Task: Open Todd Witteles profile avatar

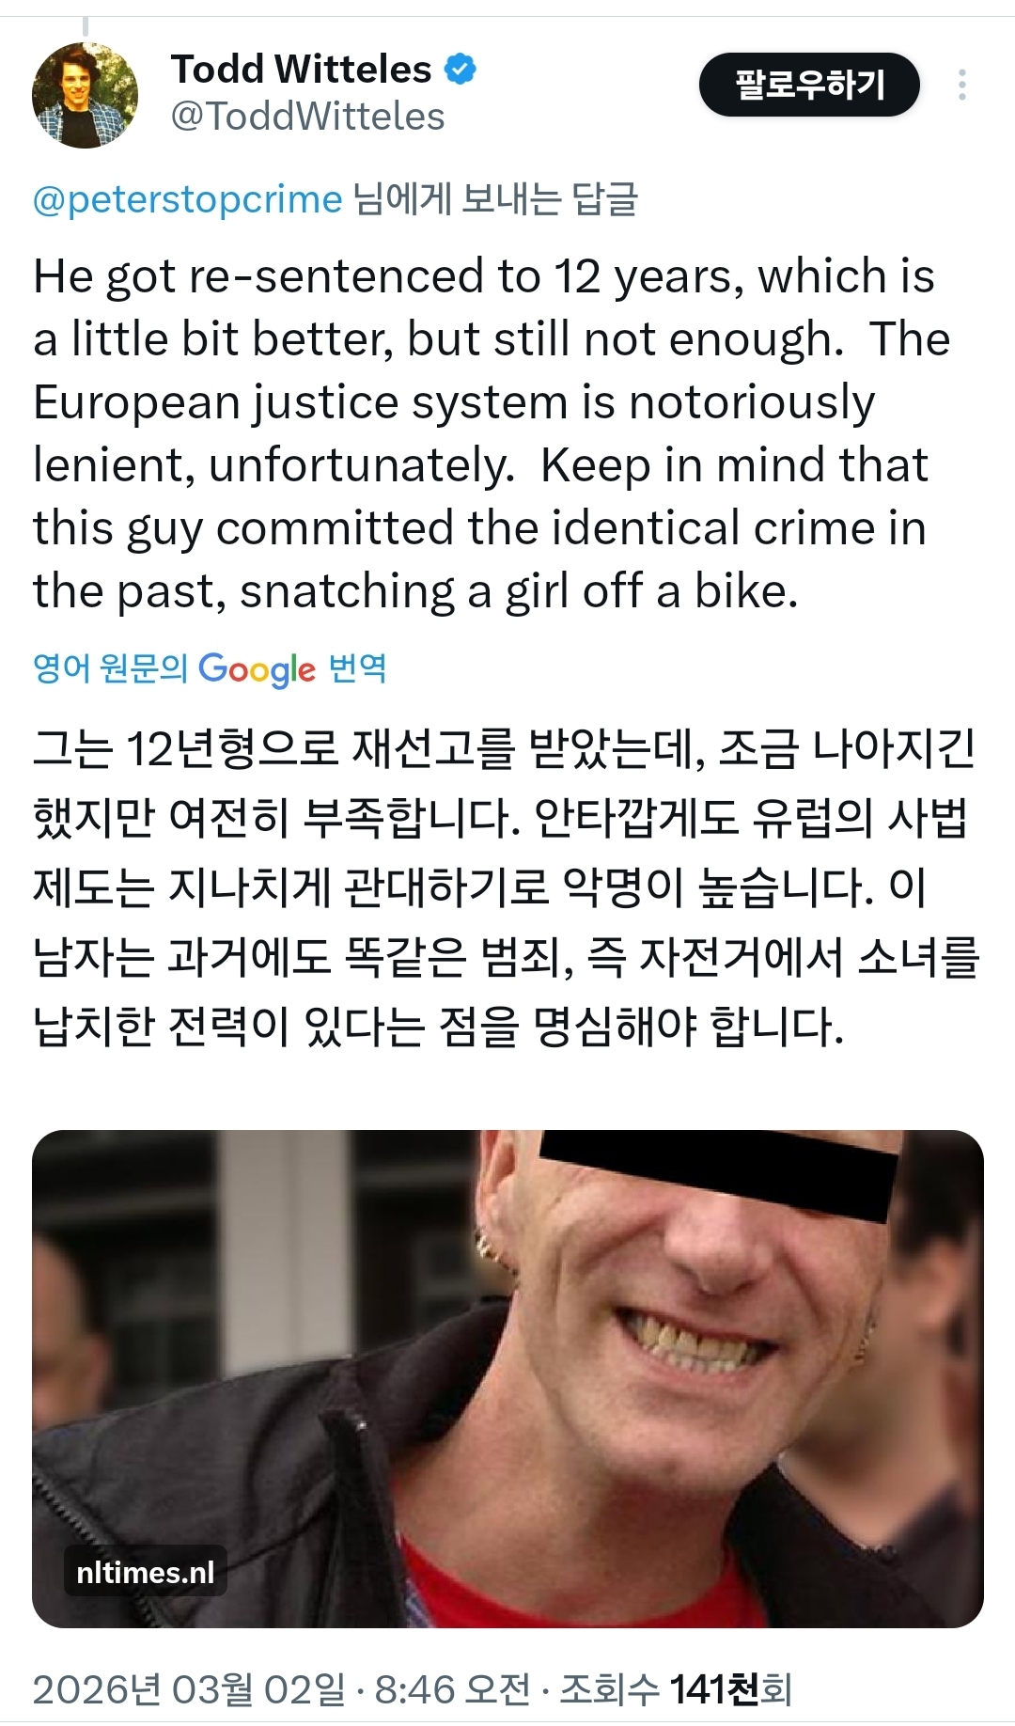Action: click(x=85, y=95)
